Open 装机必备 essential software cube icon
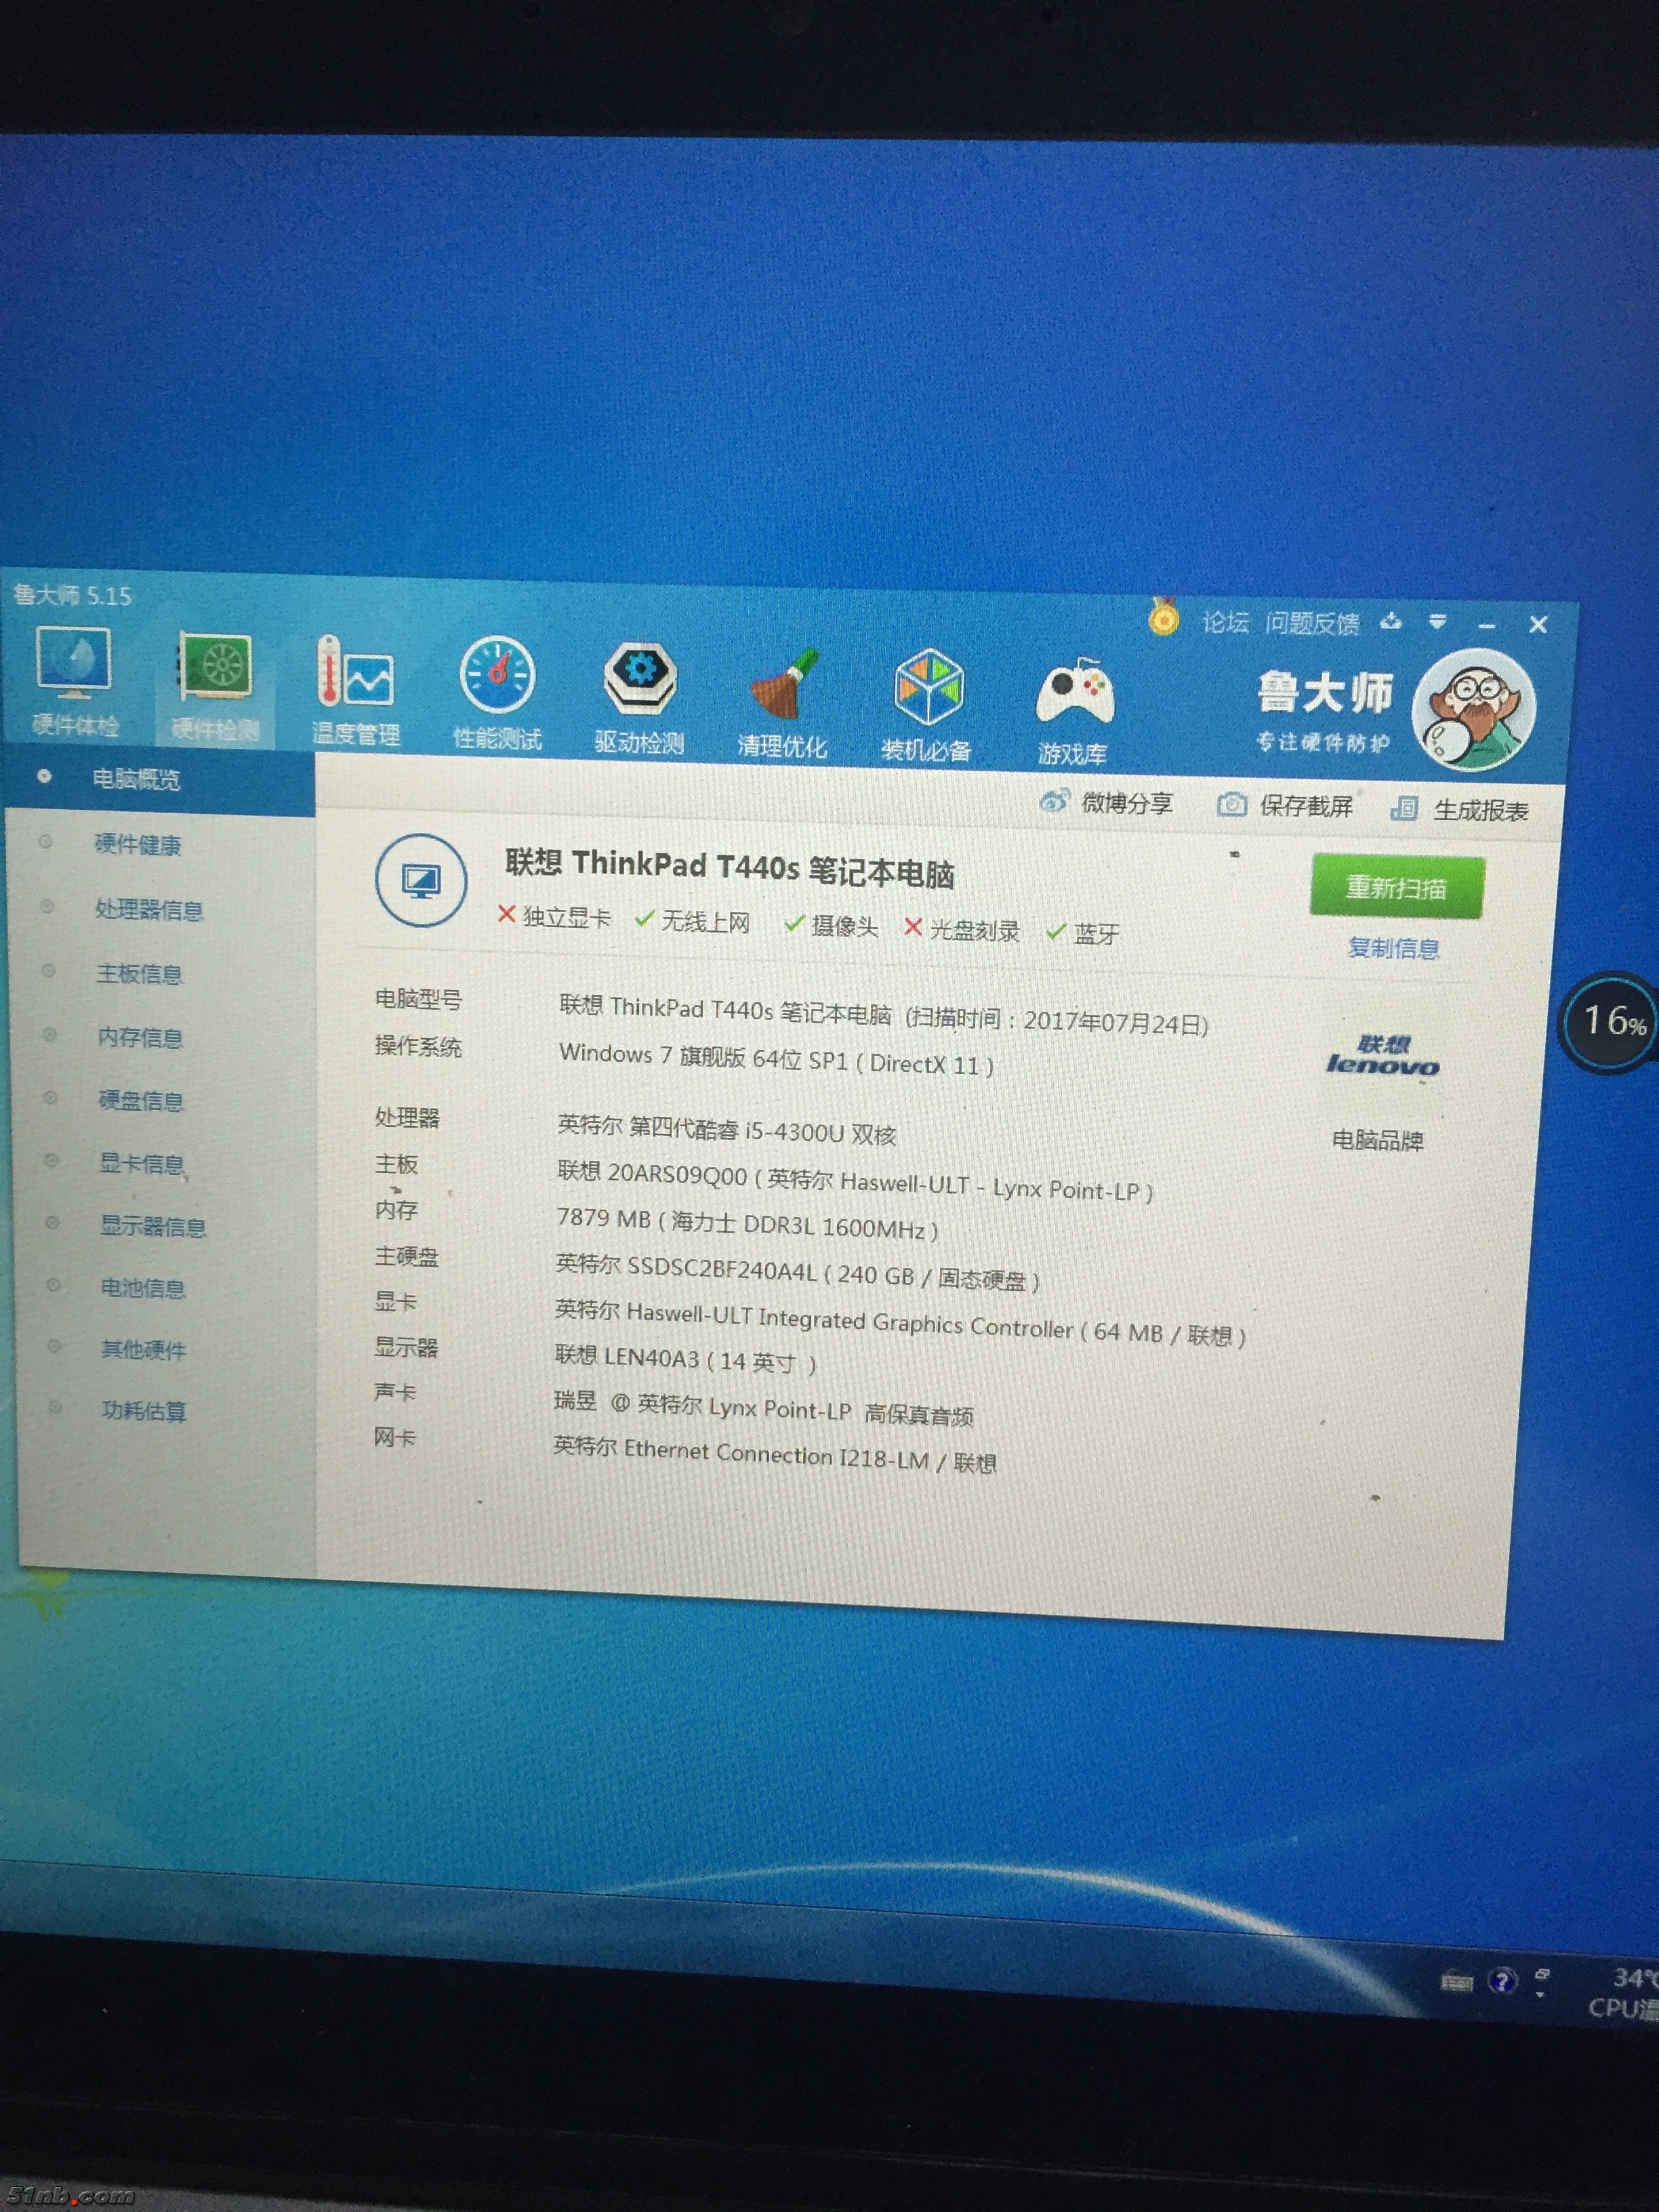Viewport: 1659px width, 2212px height. pyautogui.click(x=926, y=706)
